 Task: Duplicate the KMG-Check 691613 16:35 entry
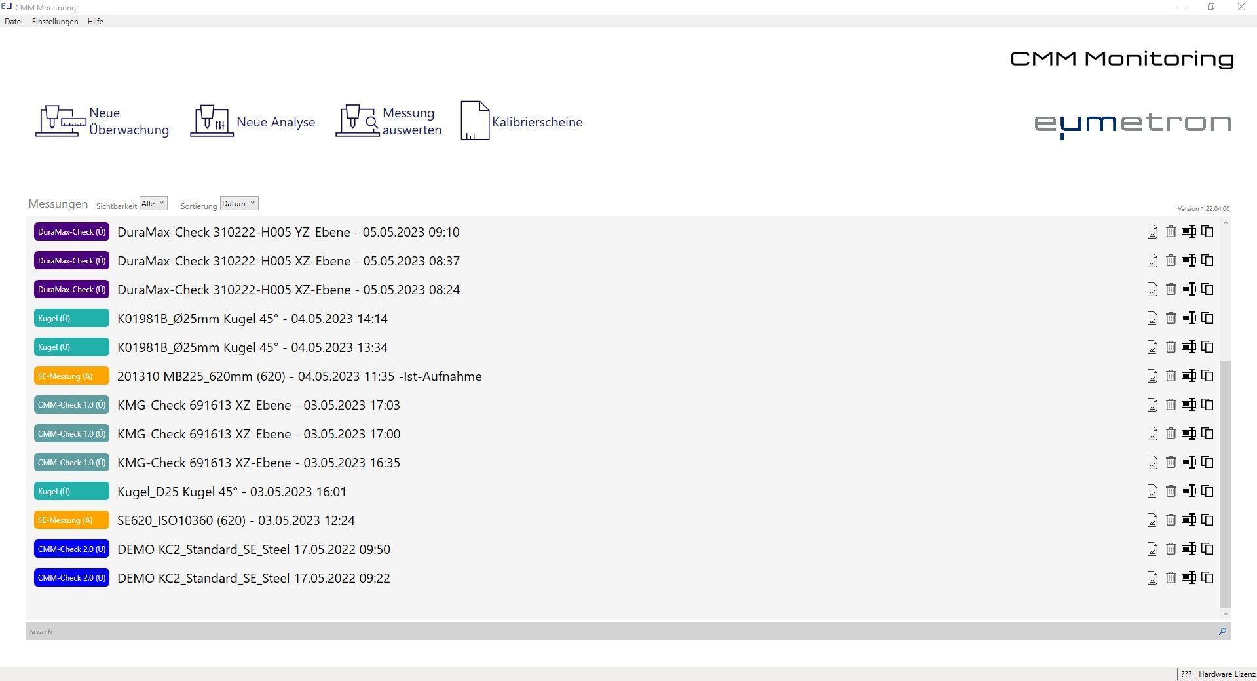(1207, 463)
